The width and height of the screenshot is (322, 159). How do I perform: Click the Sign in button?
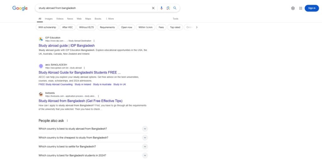point(312,8)
